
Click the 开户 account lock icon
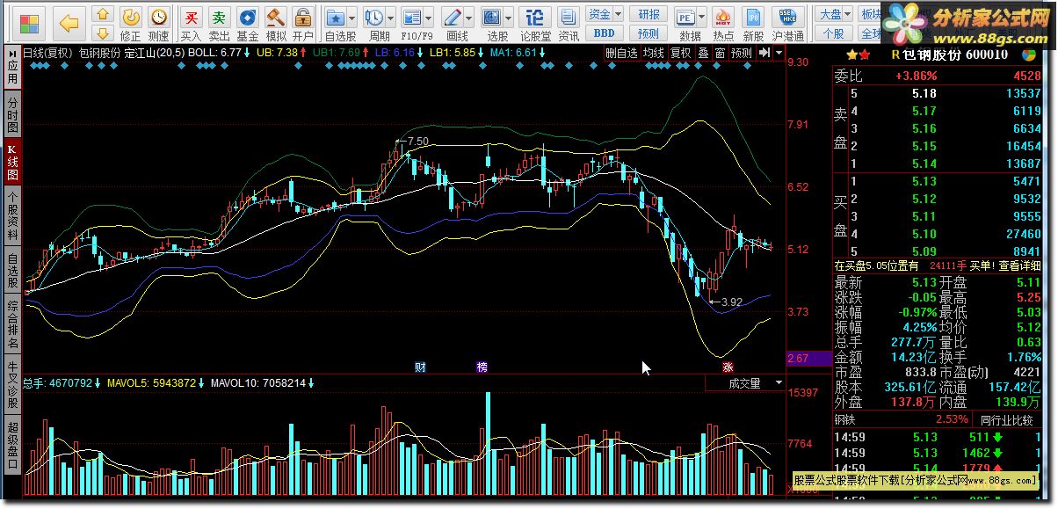pyautogui.click(x=303, y=24)
